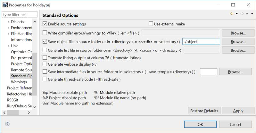Expand the Dialects tree node arrow
The width and height of the screenshot is (256, 133).
(8, 22)
